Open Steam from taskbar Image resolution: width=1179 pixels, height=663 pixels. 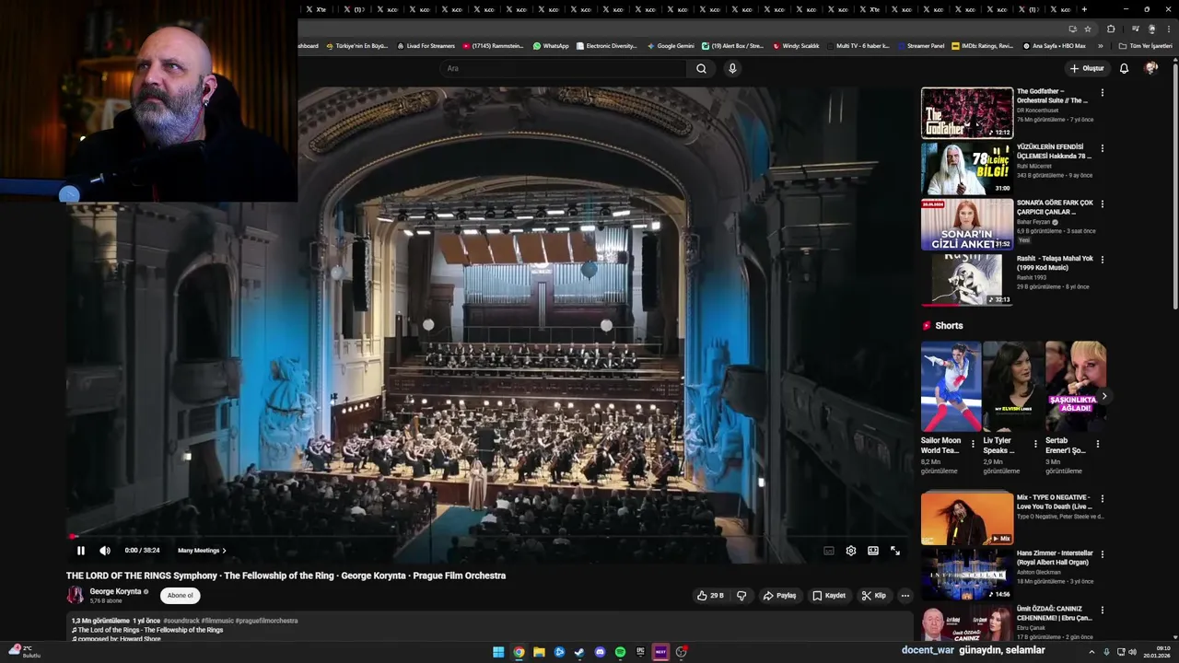tap(579, 652)
